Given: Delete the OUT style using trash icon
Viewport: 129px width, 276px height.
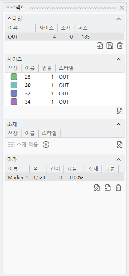Looking at the screenshot, I should point(120,46).
